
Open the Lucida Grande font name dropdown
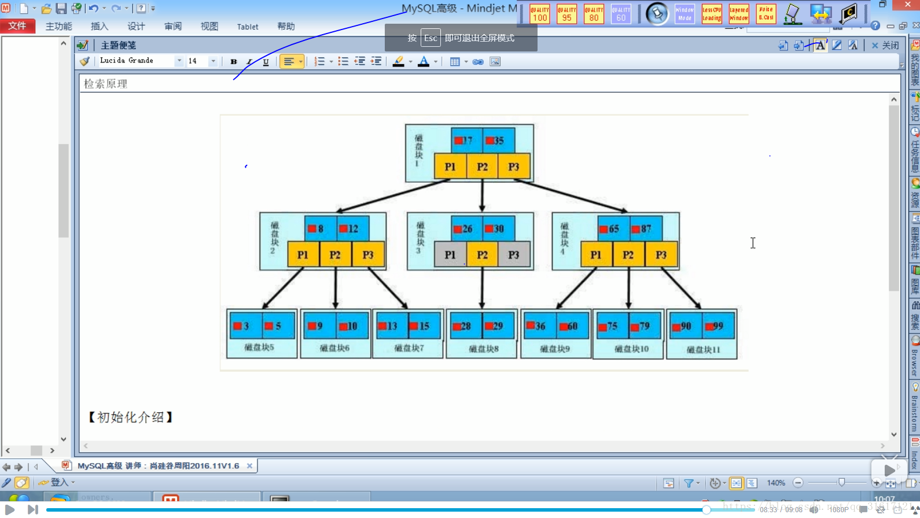point(179,61)
